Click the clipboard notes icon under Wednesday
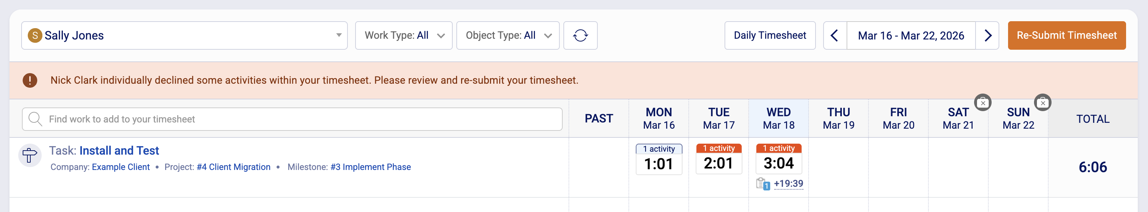This screenshot has height=212, width=1148. click(x=763, y=183)
